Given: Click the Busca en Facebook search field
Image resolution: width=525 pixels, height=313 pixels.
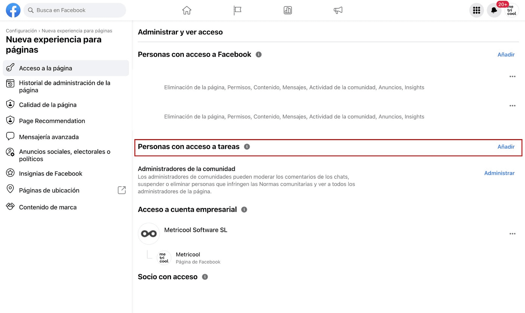Looking at the screenshot, I should [x=74, y=10].
